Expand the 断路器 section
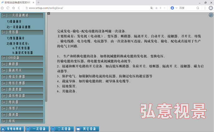214x132 pixels. coord(22,64)
